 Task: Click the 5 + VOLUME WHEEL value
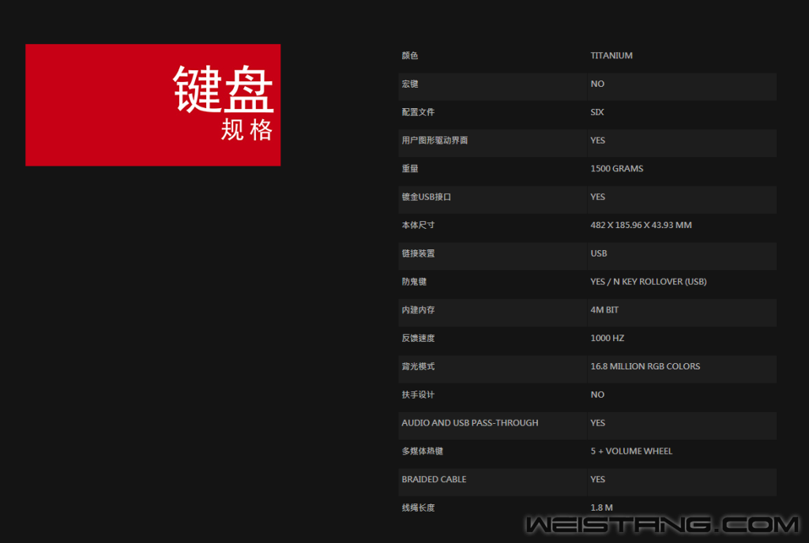pyautogui.click(x=631, y=451)
